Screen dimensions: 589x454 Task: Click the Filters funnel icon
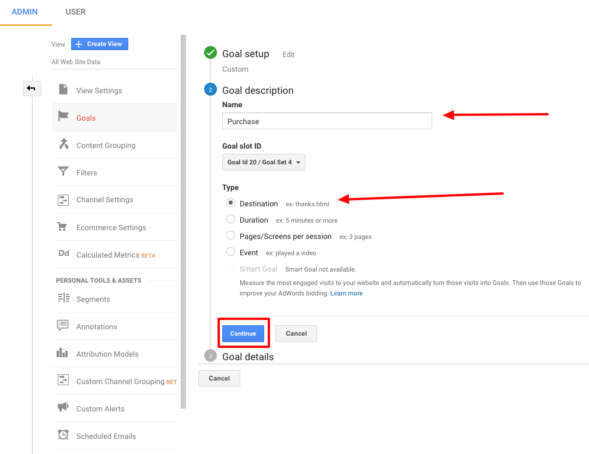point(63,171)
